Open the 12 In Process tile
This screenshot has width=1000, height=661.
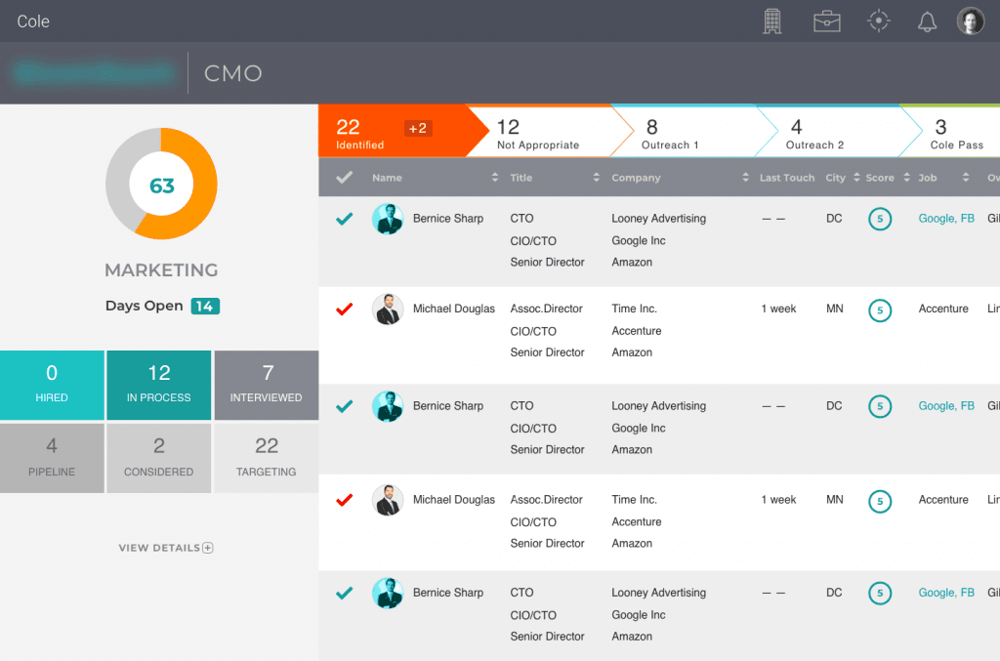point(159,385)
